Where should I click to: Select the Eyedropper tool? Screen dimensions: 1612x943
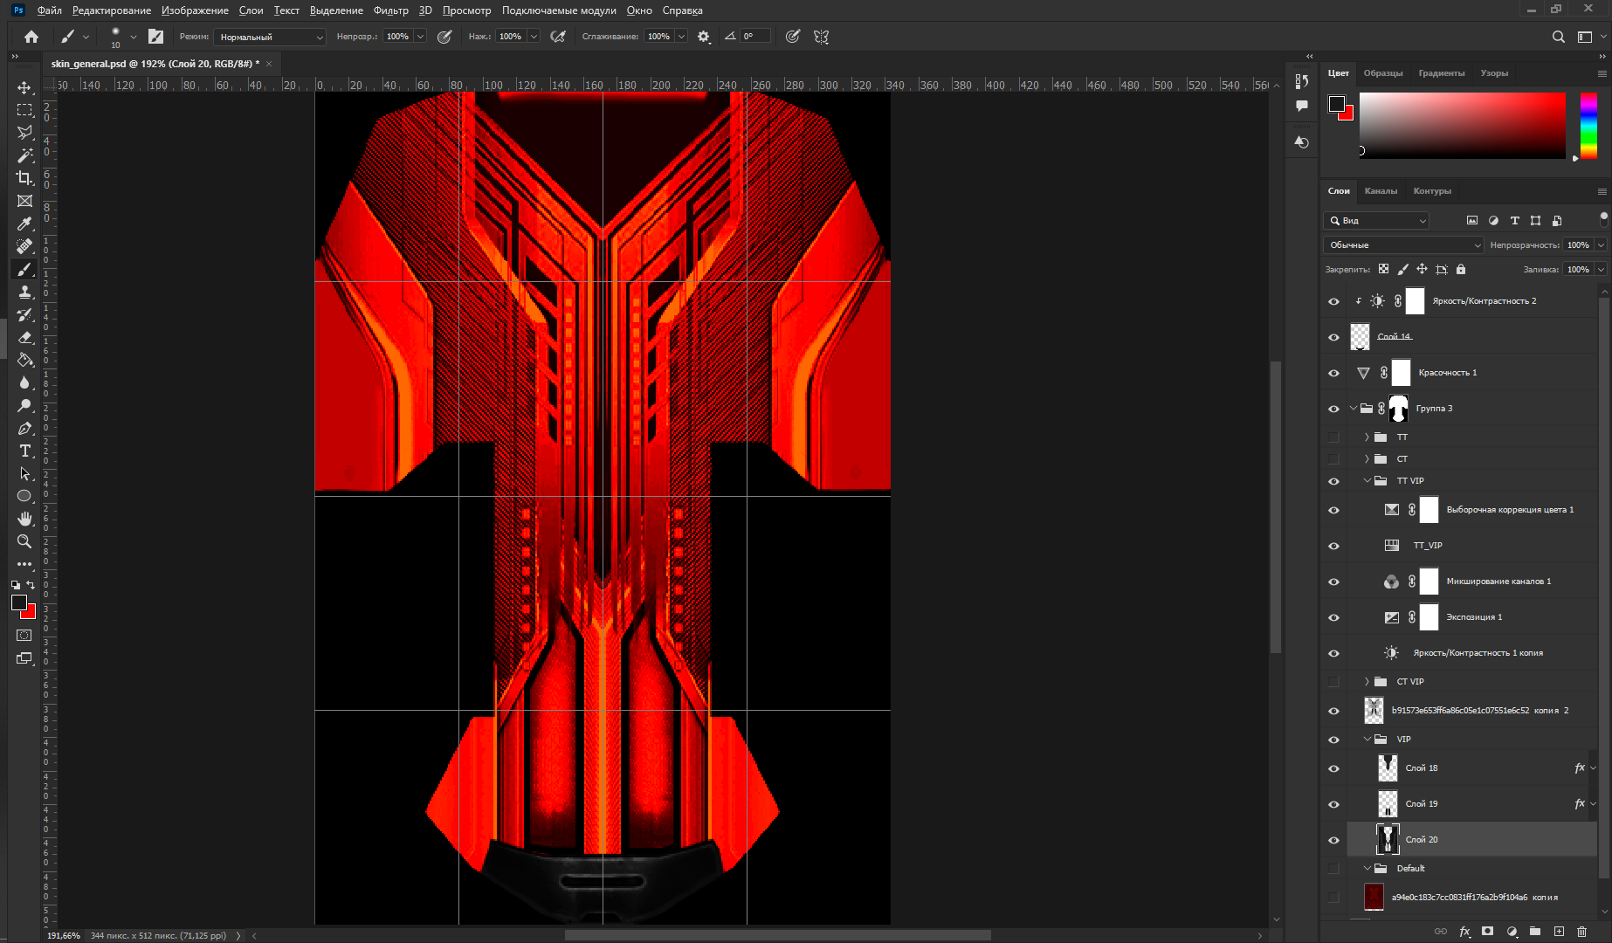click(x=24, y=224)
